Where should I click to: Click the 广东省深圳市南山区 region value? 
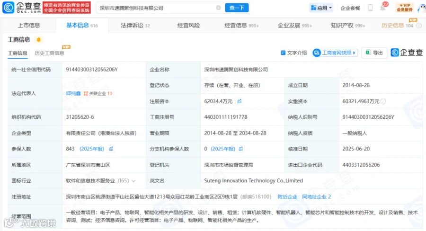tap(88, 165)
